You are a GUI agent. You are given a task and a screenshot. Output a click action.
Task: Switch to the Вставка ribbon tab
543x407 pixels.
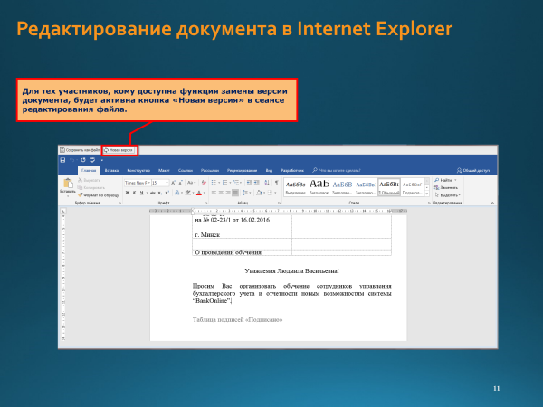click(112, 169)
